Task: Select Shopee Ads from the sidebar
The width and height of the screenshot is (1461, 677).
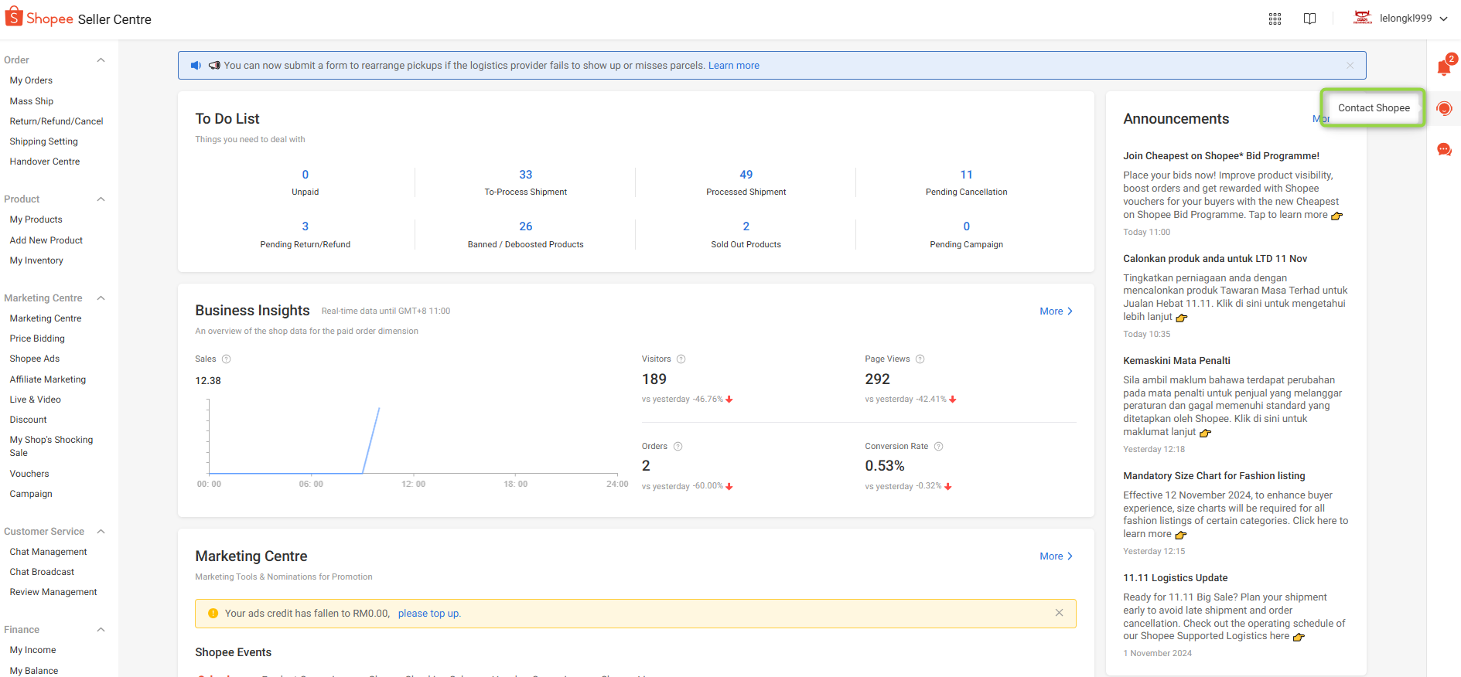Action: point(35,359)
